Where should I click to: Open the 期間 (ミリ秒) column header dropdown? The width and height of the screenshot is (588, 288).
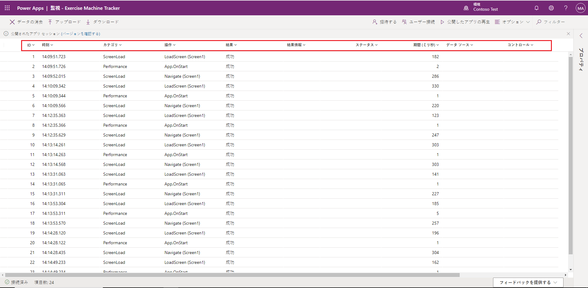click(426, 45)
